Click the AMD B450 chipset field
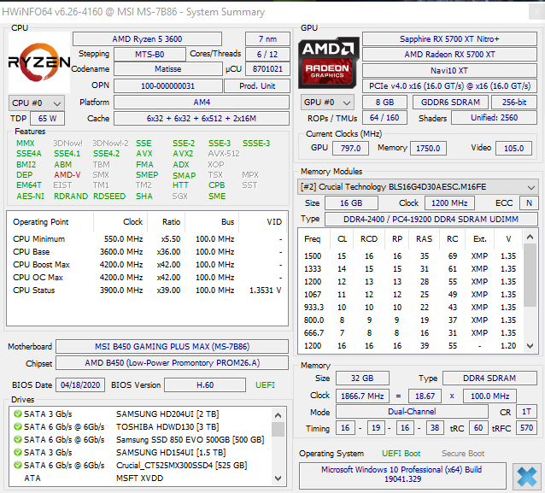This screenshot has height=493, width=545. 172,363
